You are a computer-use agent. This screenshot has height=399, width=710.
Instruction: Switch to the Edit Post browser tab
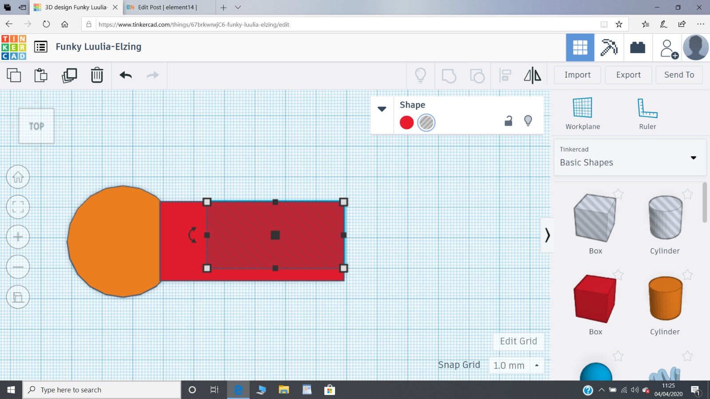pos(166,8)
